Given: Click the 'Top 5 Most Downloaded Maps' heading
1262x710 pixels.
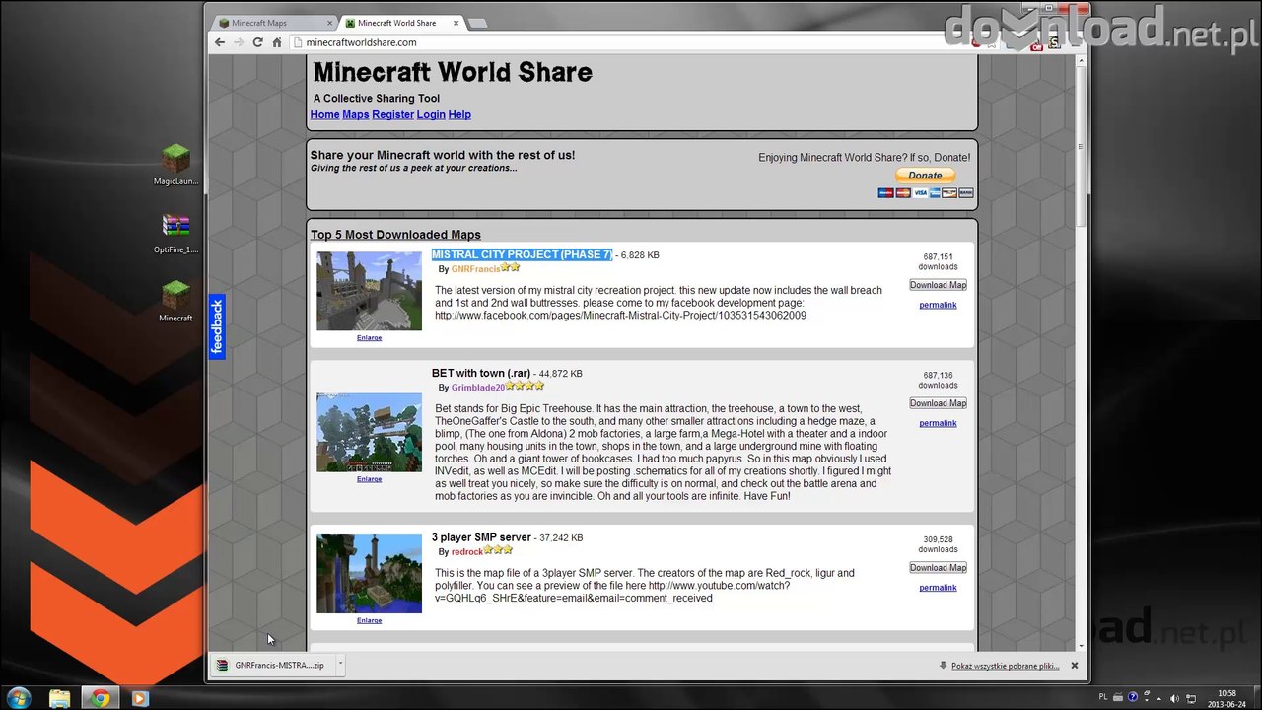Looking at the screenshot, I should click(x=395, y=235).
